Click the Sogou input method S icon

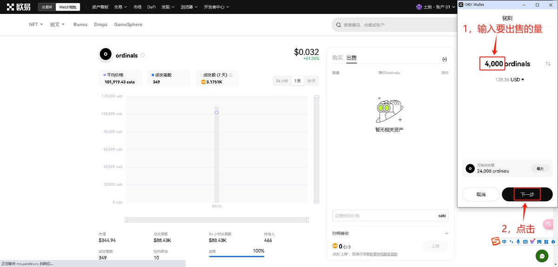pos(496,241)
